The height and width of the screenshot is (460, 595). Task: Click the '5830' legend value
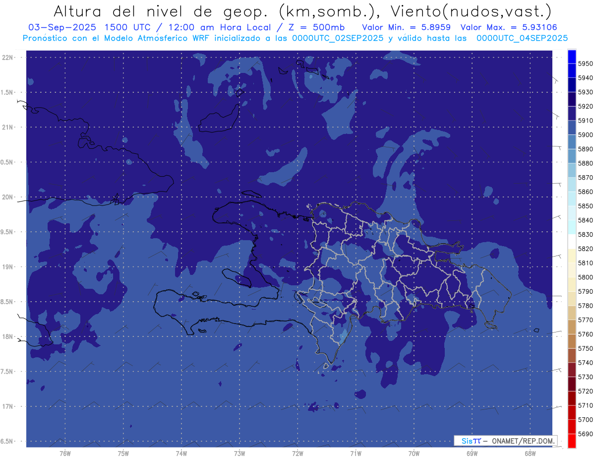tap(585, 234)
